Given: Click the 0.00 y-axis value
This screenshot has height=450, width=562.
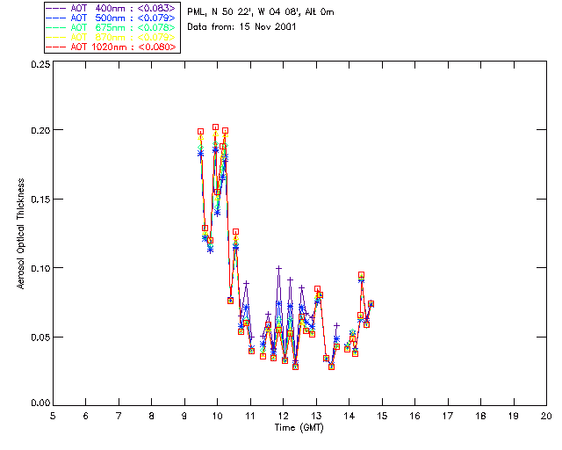Looking at the screenshot, I should click(x=41, y=403).
